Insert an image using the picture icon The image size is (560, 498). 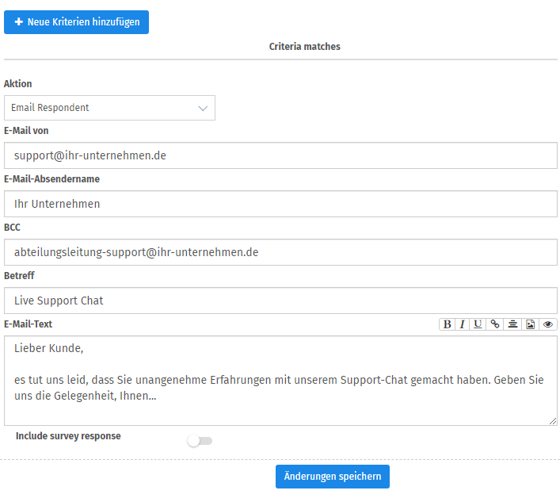pos(531,324)
